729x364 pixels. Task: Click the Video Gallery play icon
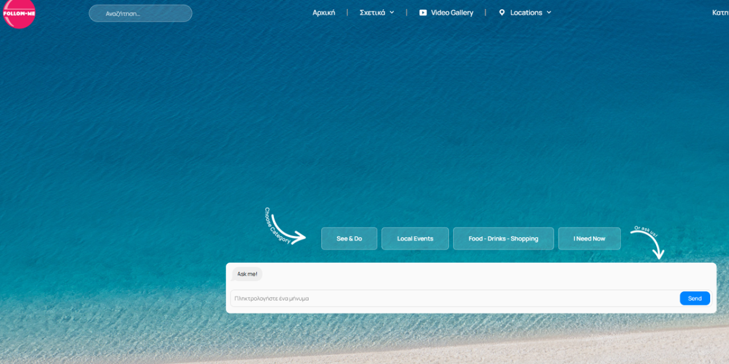click(423, 13)
